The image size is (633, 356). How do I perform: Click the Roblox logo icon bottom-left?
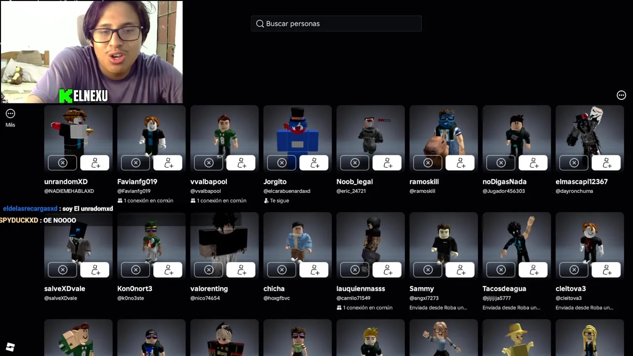(x=10, y=347)
